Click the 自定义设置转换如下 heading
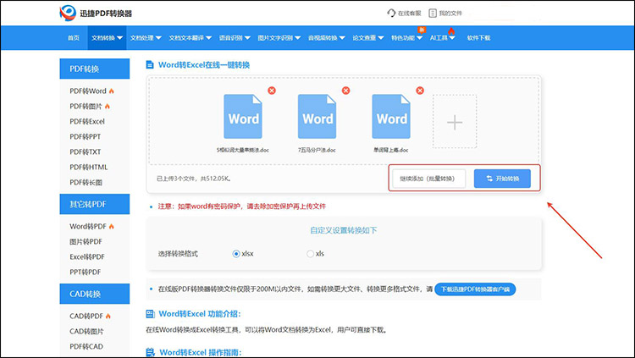The height and width of the screenshot is (358, 635). pyautogui.click(x=344, y=230)
